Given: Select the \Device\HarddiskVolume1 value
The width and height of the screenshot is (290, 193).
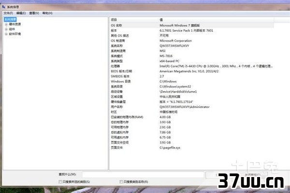Looking at the screenshot, I should tap(178, 92).
